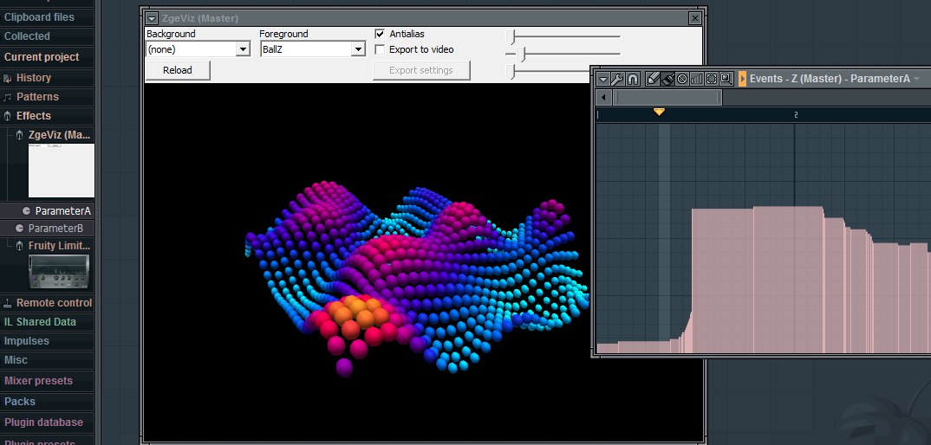Click the Reload button

[178, 70]
